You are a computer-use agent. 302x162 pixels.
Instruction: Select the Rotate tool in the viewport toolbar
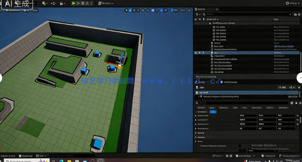tap(134, 10)
